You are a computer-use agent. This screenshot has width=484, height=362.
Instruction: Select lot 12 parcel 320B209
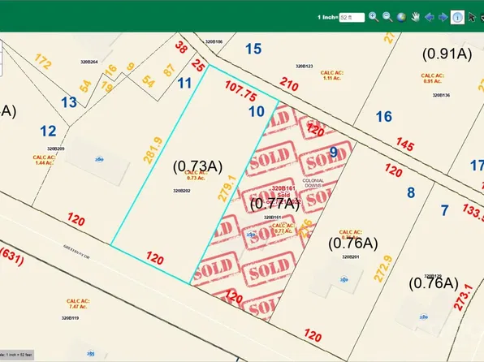55,149
